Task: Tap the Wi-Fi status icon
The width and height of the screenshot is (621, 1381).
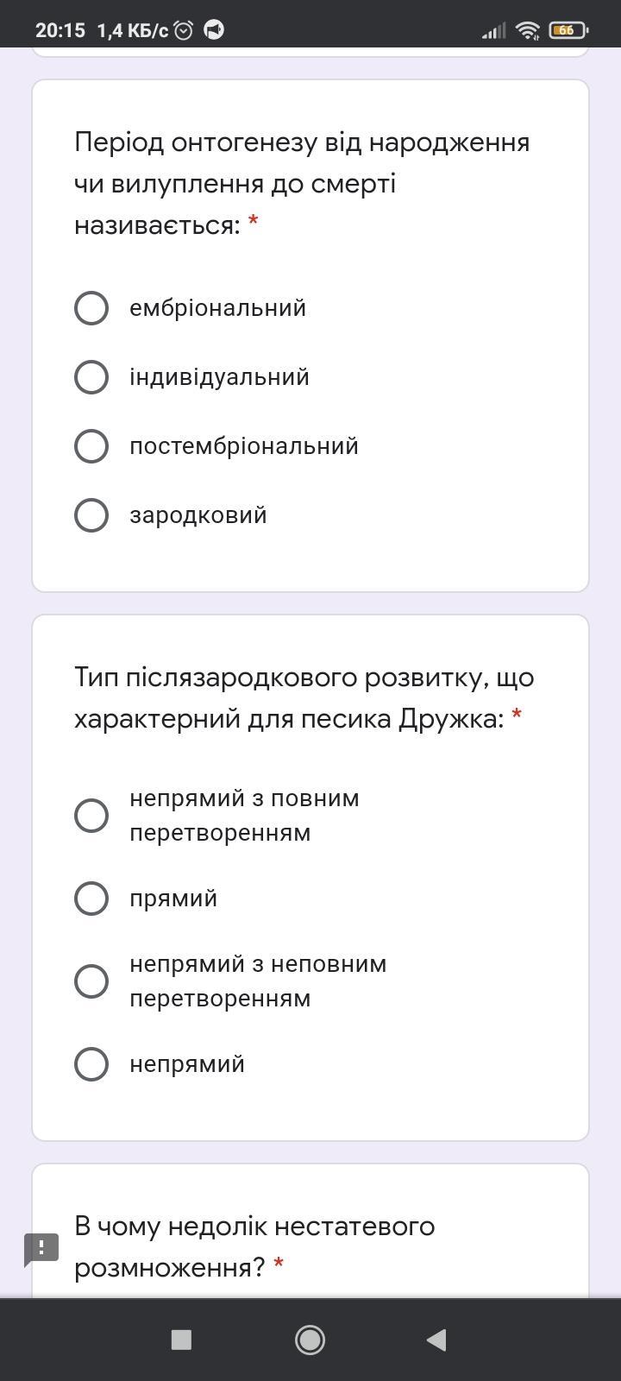Action: click(527, 30)
